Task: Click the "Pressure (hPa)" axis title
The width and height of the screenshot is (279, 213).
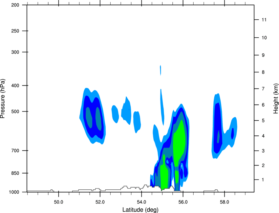Action: point(3,99)
